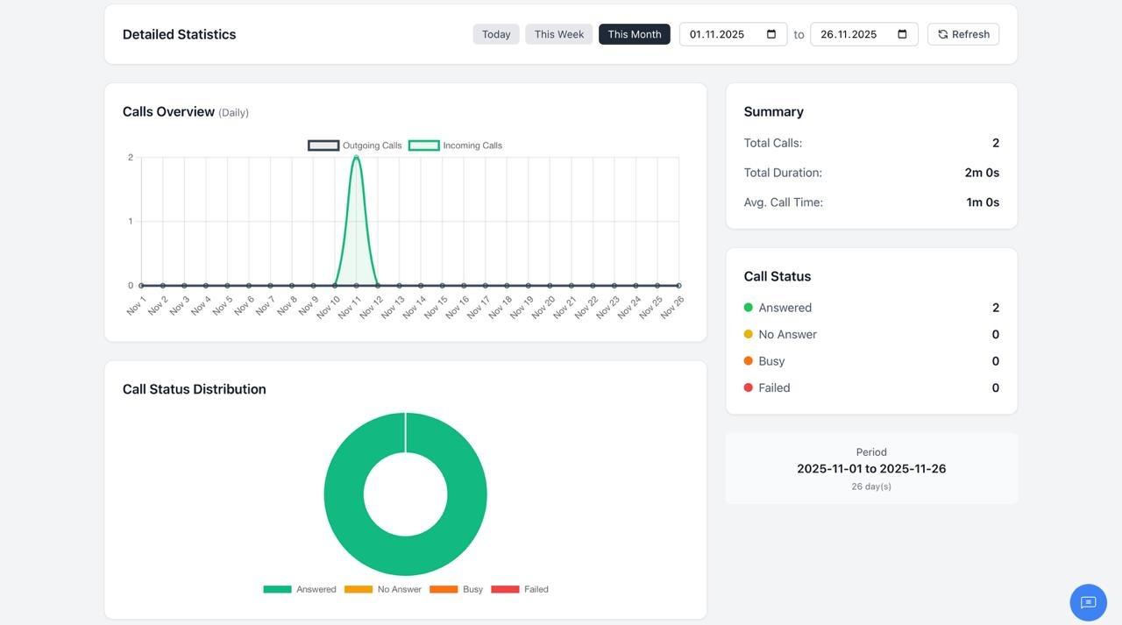Select the This Week range filter
1122x625 pixels.
coord(558,34)
